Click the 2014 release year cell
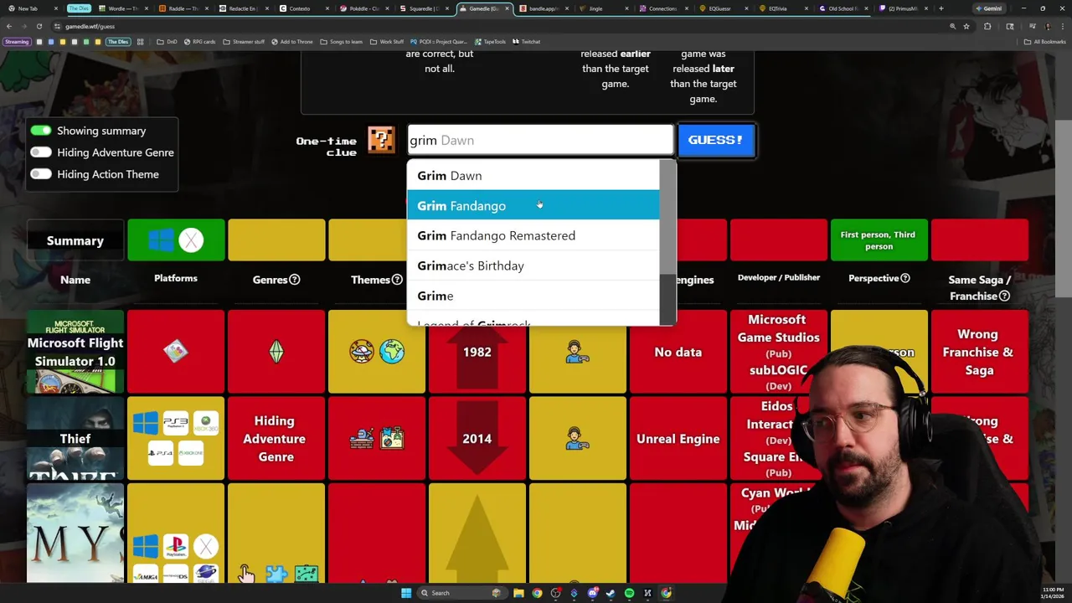This screenshot has width=1072, height=603. [x=477, y=438]
